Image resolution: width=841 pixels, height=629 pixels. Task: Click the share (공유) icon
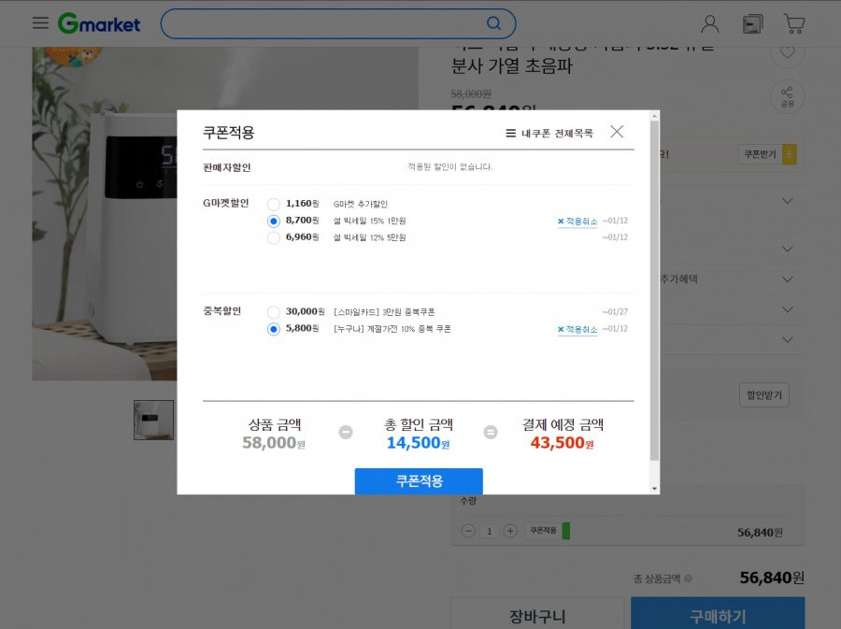[x=787, y=96]
